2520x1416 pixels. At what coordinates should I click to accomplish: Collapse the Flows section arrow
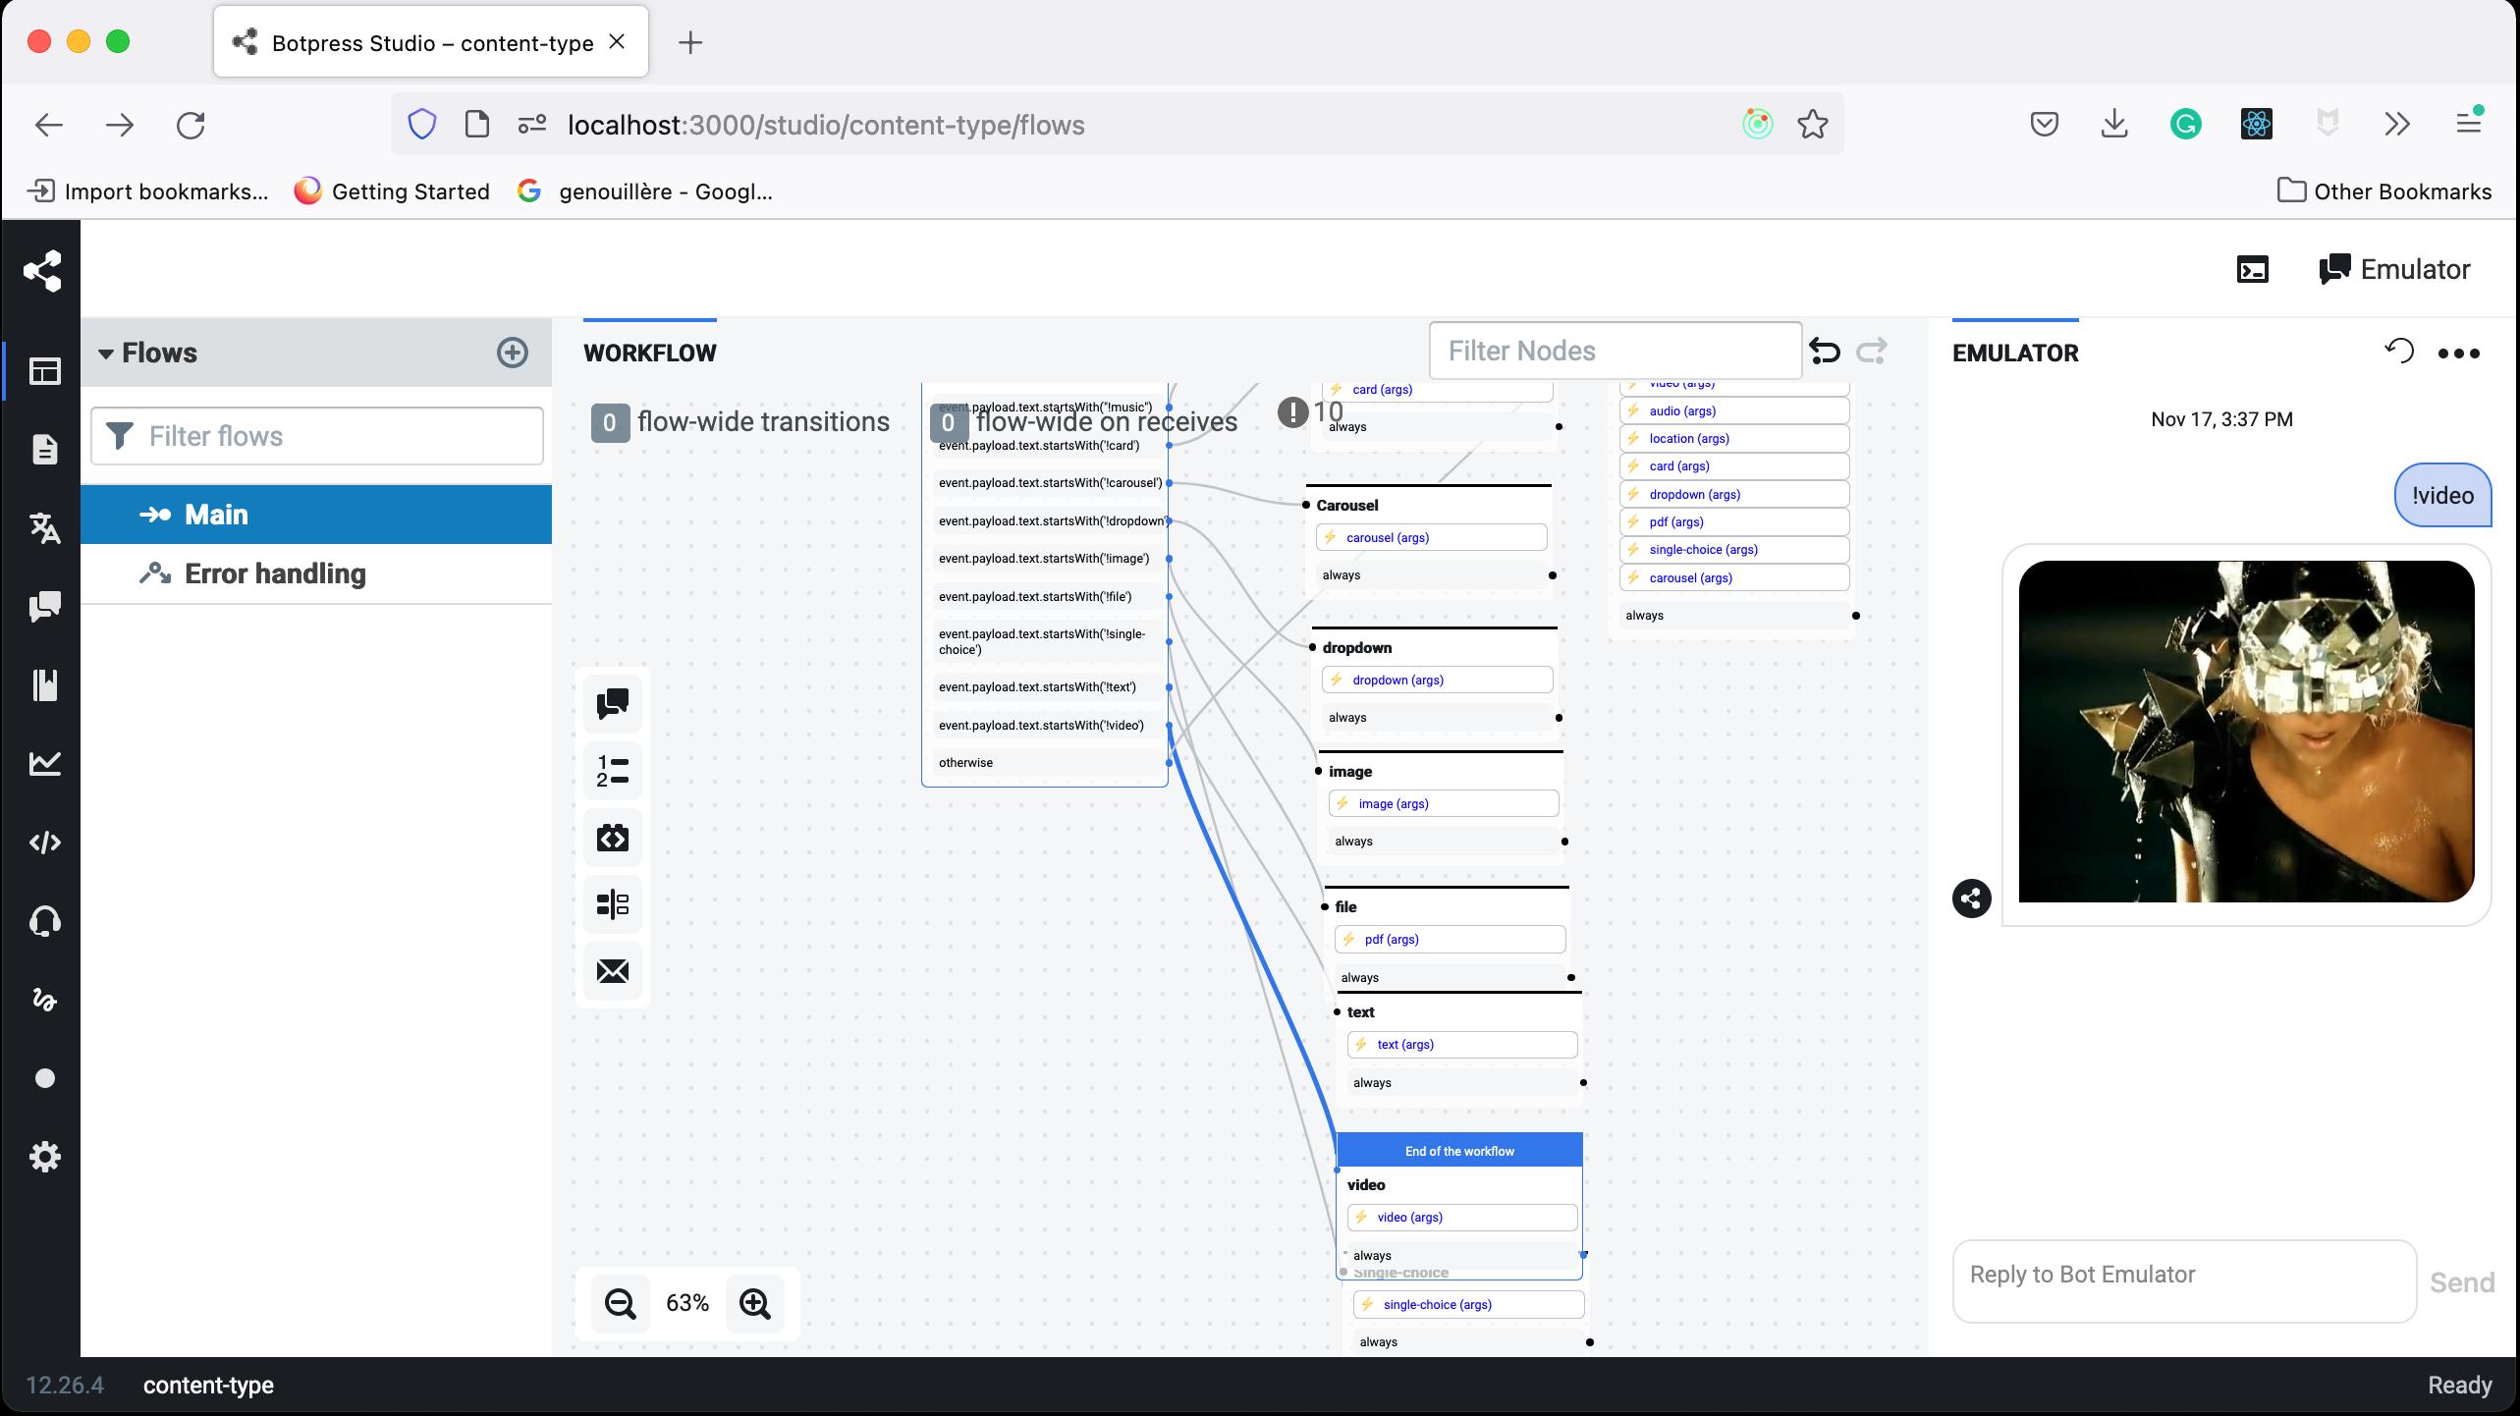(106, 354)
